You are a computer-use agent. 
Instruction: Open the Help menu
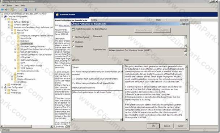tap(23, 5)
